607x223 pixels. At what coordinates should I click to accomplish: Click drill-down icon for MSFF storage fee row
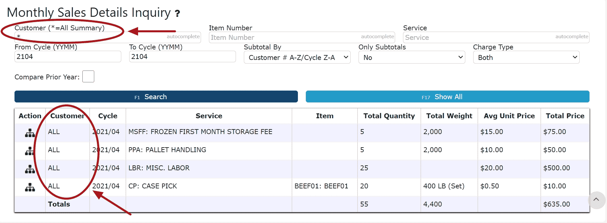click(30, 133)
